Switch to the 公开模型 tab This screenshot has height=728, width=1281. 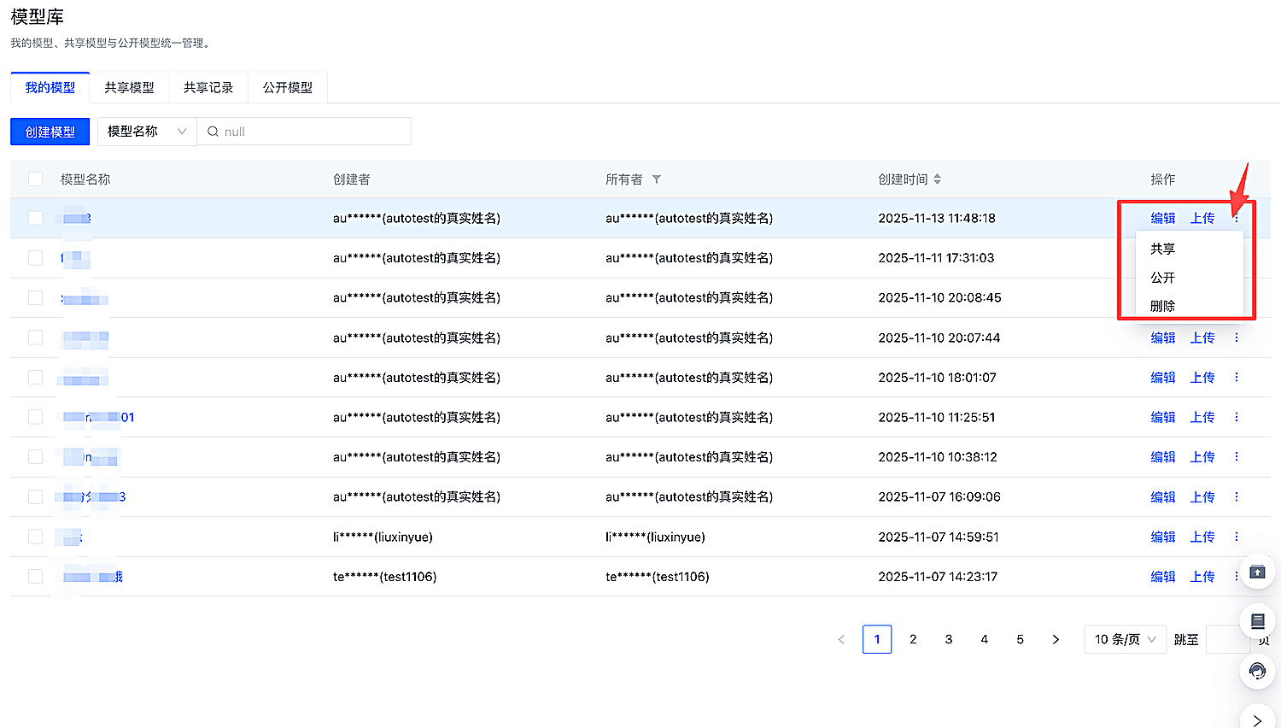point(288,87)
